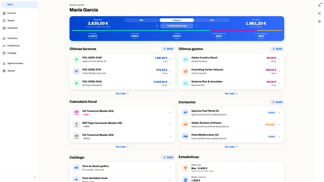Click the Coworking Vortex Valencia expense icon
Screen dimensions: 324x182
(x=185, y=71)
